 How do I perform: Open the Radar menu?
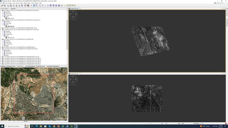point(29,3)
